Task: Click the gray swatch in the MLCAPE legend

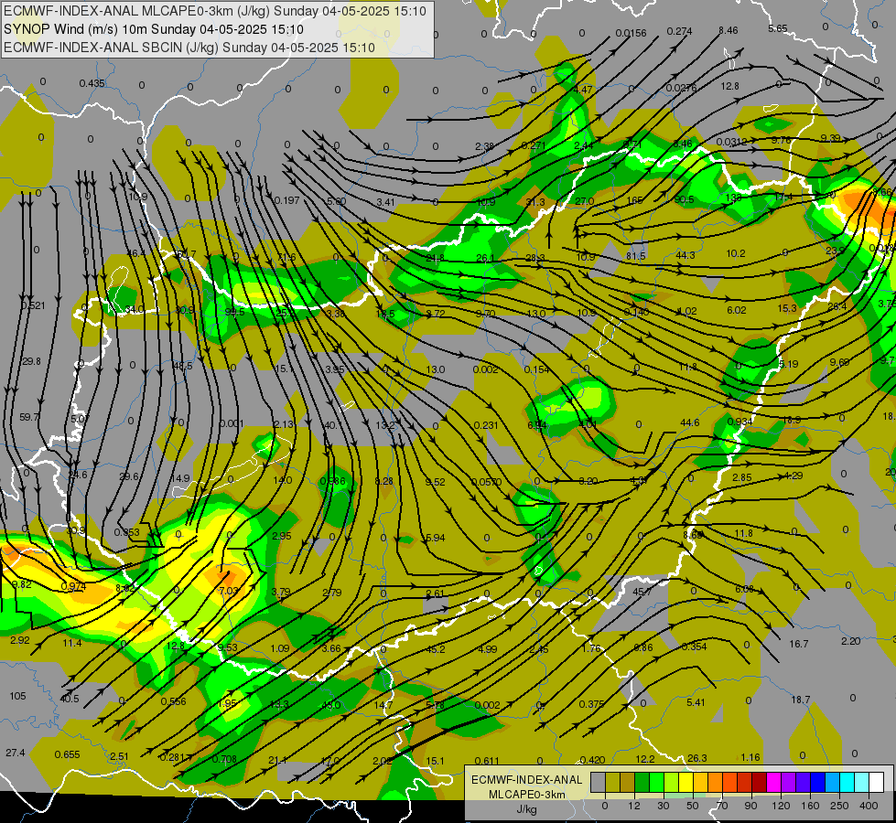Action: pyautogui.click(x=598, y=783)
